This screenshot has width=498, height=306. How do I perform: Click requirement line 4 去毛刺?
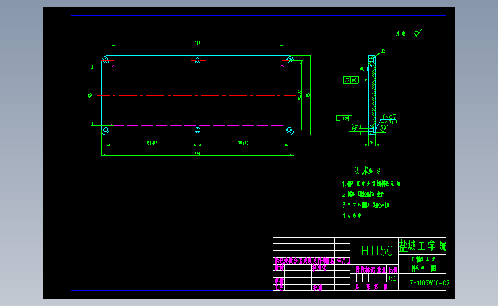352,215
